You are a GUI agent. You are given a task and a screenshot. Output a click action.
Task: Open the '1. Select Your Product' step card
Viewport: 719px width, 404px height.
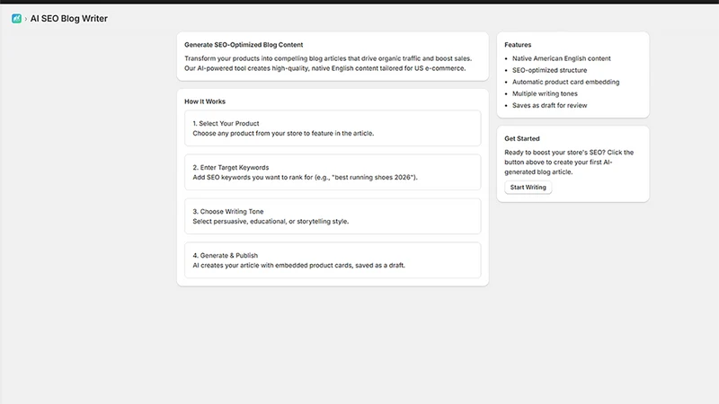[333, 128]
